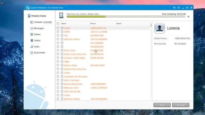Click the Lorena name in details panel
This screenshot has width=205, height=115.
pos(173,28)
